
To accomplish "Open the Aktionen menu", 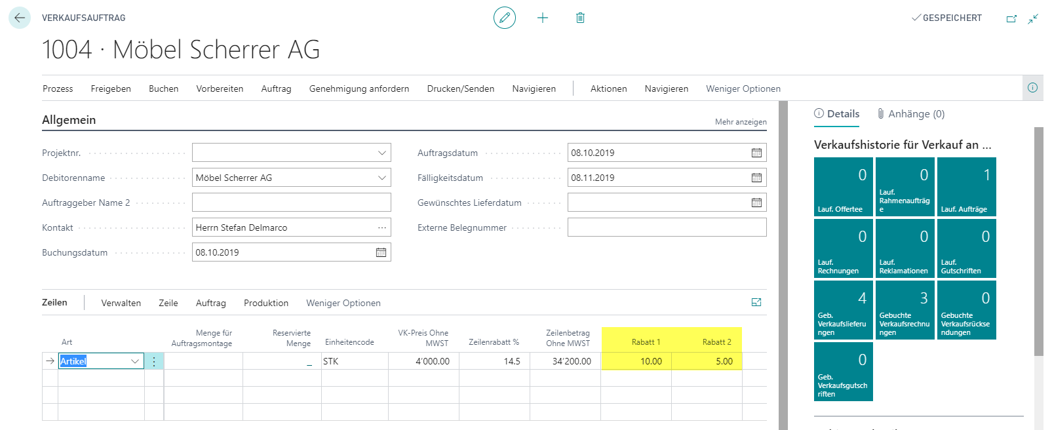I will click(x=608, y=88).
